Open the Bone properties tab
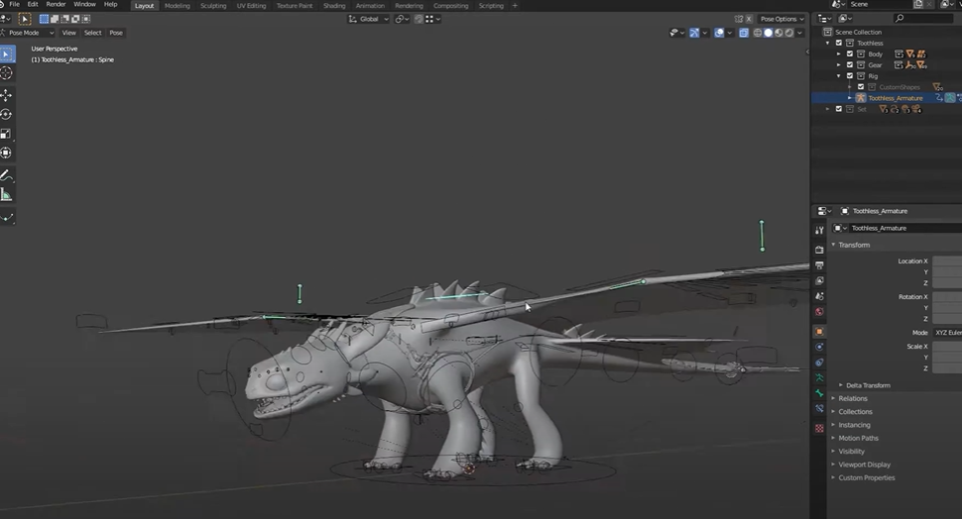This screenshot has width=962, height=519. 819,393
